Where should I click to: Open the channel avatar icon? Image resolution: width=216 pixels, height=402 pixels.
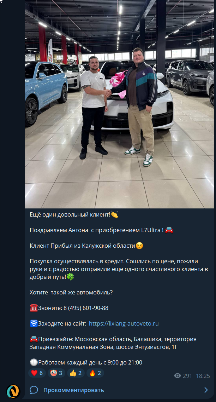click(x=13, y=392)
